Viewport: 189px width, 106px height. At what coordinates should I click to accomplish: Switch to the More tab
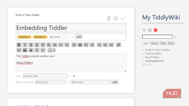[x=171, y=43]
